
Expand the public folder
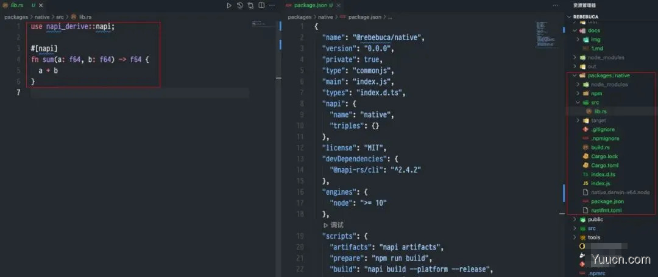pyautogui.click(x=575, y=220)
